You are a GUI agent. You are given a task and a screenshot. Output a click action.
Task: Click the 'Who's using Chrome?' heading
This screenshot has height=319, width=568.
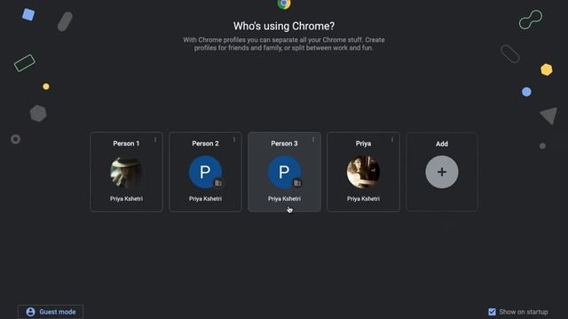click(x=284, y=26)
